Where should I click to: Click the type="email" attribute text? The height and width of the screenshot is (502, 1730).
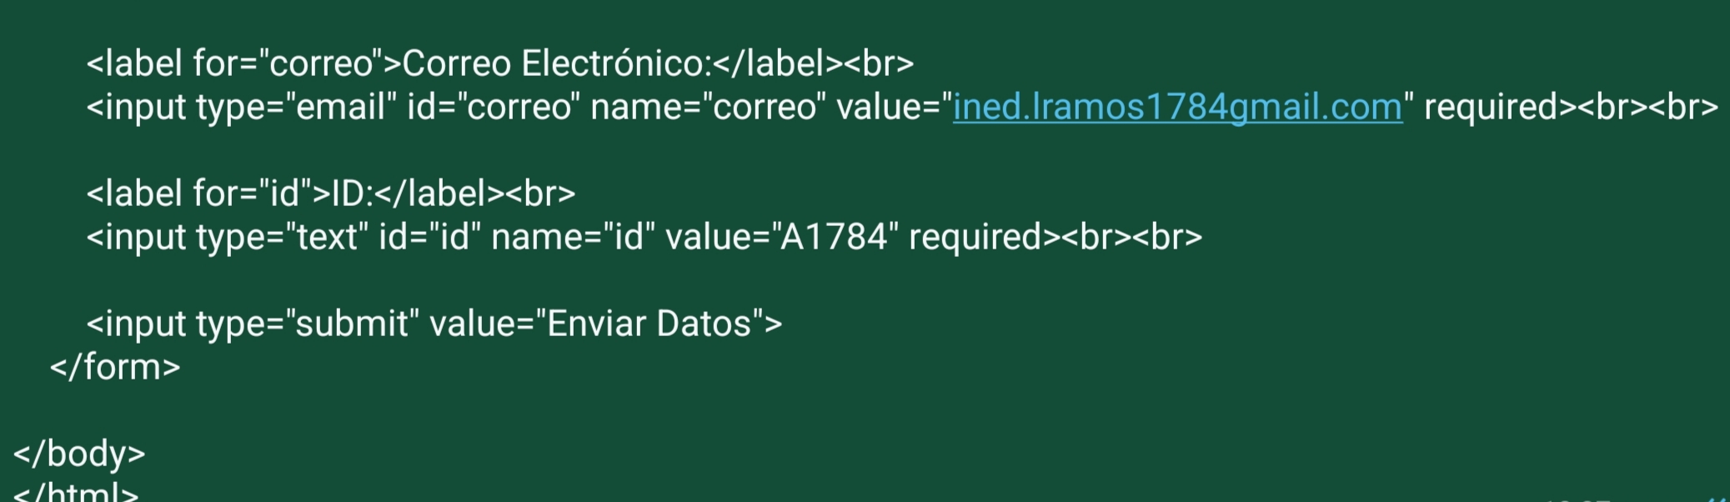tap(296, 108)
